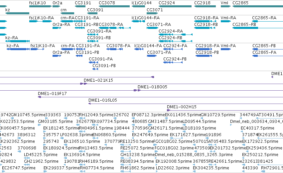Image resolution: width=283 pixels, height=173 pixels.
Task: Click the l(1)G0144-RA transcript label
Action: pyautogui.click(x=145, y=18)
